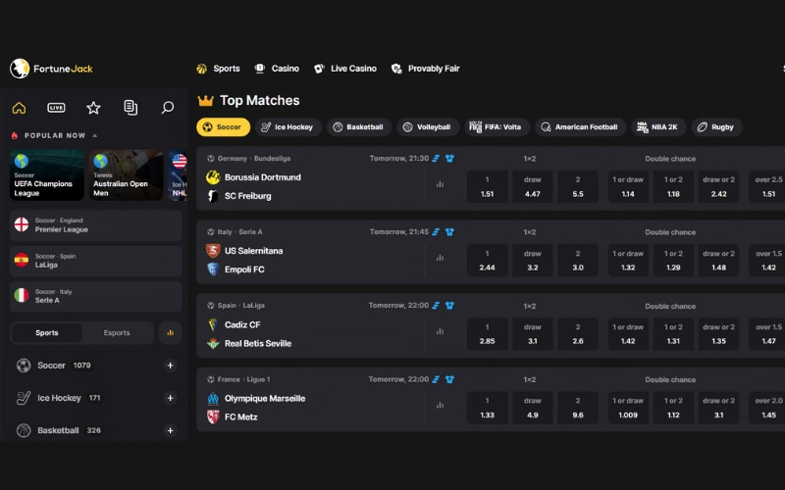
Task: Click the Borussia Dortmund team crest
Action: pyautogui.click(x=213, y=177)
